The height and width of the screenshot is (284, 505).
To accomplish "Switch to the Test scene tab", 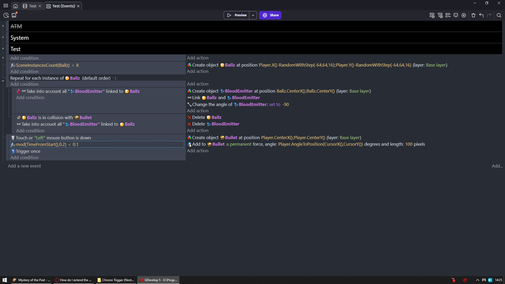I will [x=32, y=6].
